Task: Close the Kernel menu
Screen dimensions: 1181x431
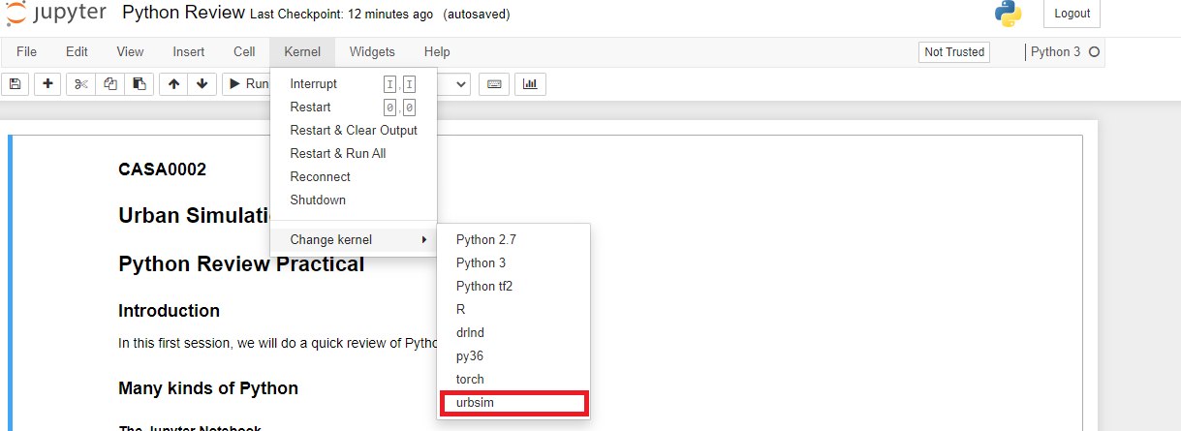Action: 302,52
